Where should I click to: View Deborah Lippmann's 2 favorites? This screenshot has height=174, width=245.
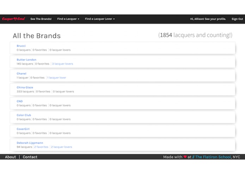[x=41, y=147]
